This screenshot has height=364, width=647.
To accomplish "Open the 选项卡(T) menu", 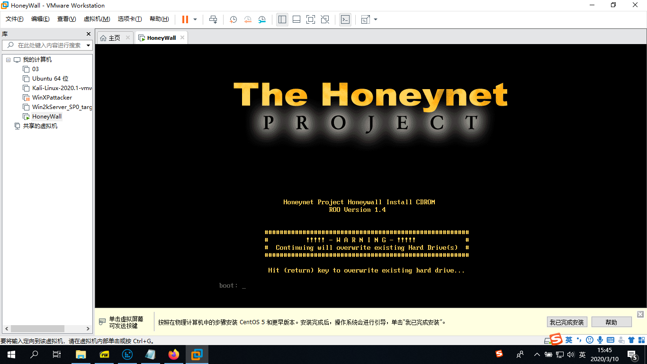I will [x=130, y=19].
